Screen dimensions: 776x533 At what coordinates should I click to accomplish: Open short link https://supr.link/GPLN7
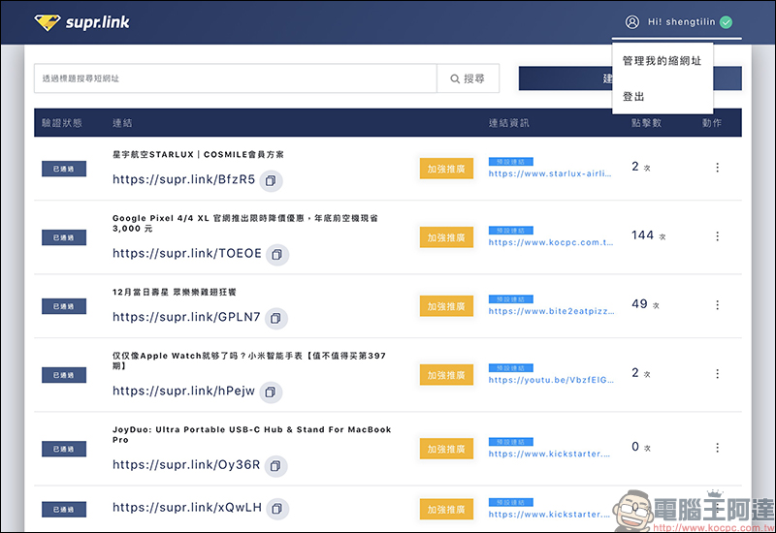(186, 317)
